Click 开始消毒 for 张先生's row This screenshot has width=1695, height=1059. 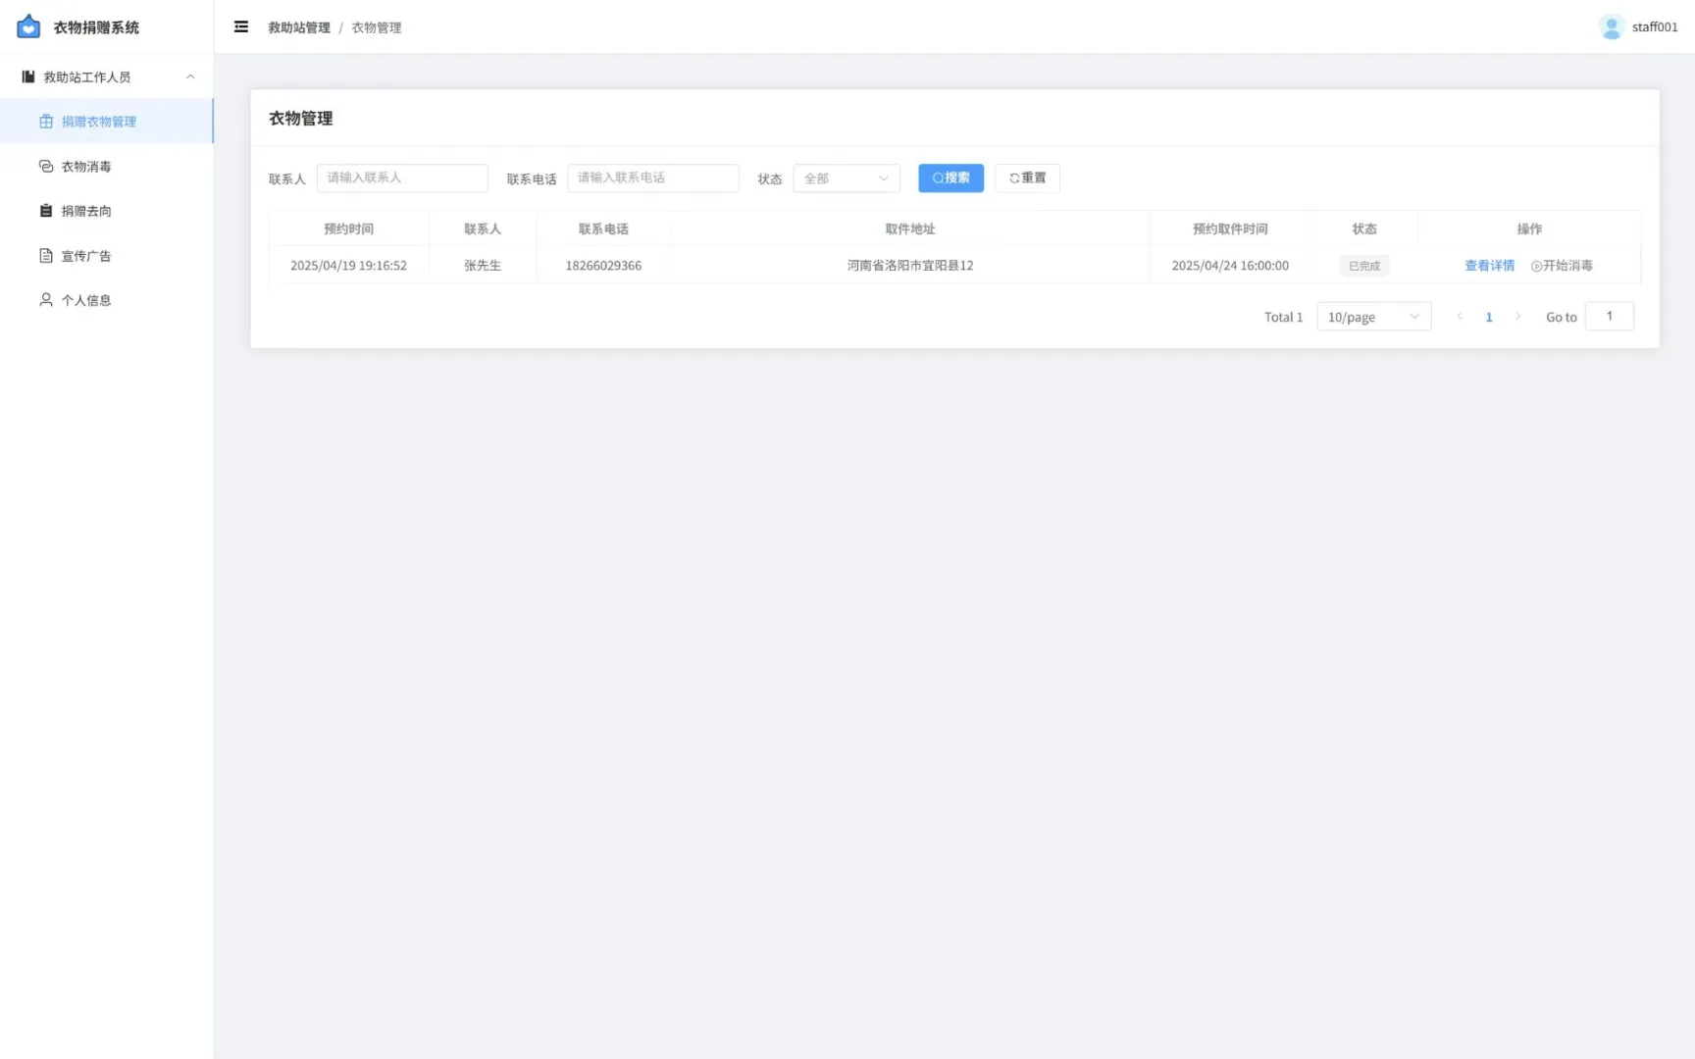1562,266
